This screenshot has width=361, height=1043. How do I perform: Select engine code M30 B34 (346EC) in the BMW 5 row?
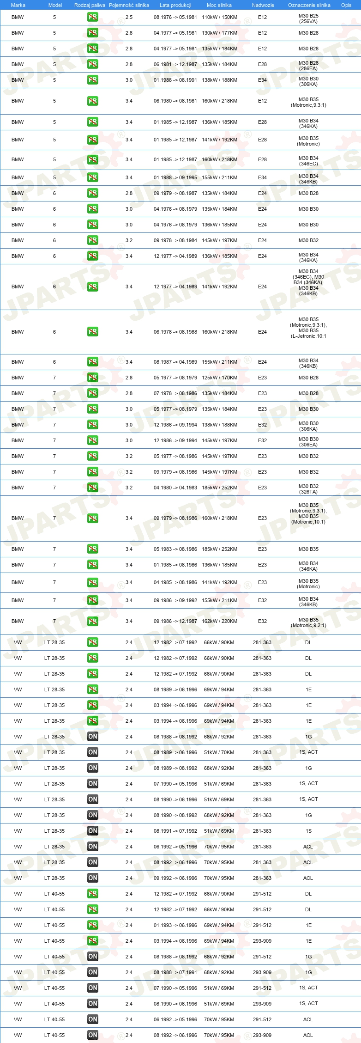click(x=308, y=161)
